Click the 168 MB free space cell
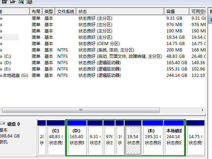 (199, 50)
